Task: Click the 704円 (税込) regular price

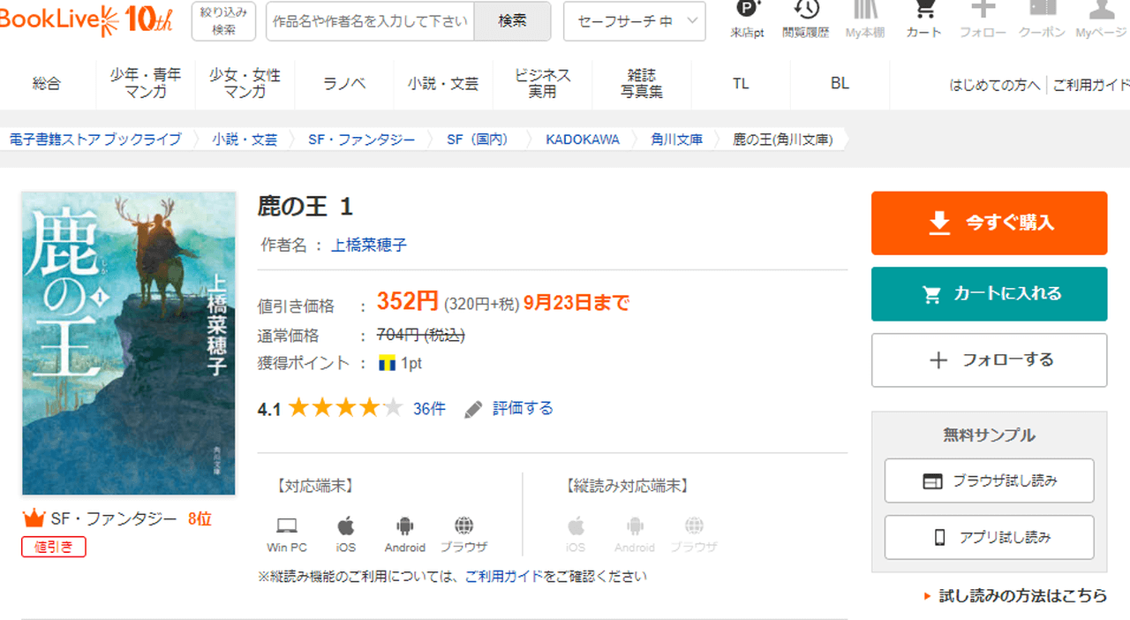Action: (421, 335)
